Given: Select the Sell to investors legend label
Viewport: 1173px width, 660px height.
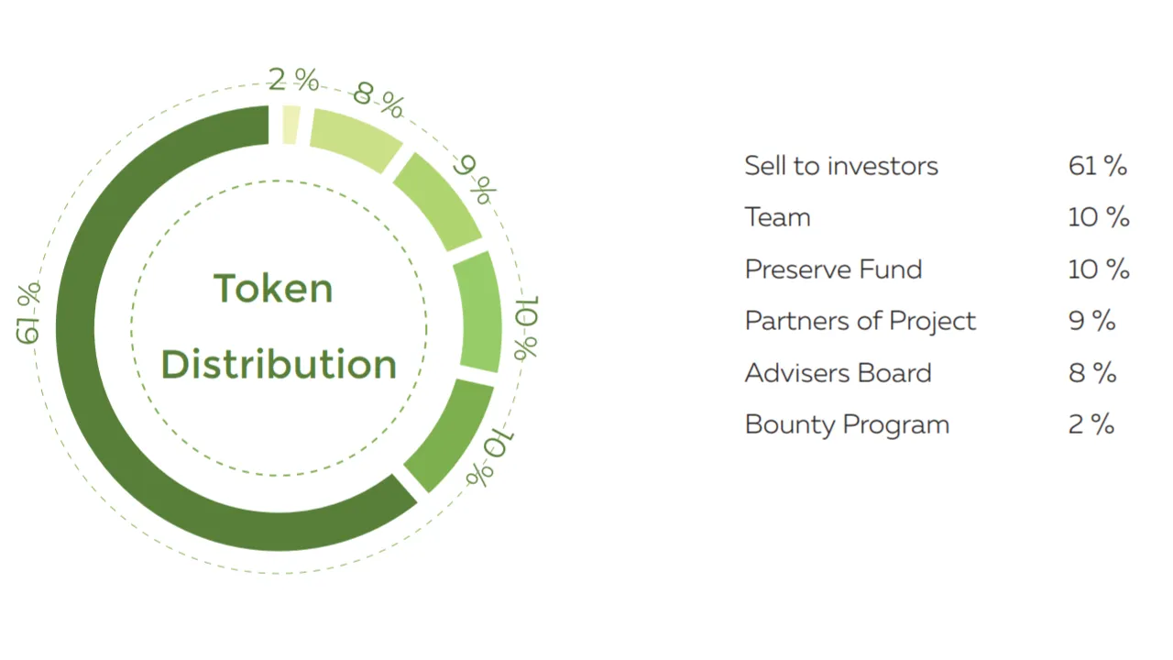Looking at the screenshot, I should pos(841,166).
